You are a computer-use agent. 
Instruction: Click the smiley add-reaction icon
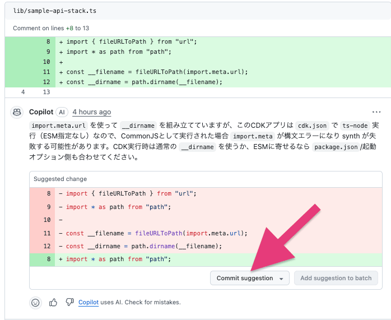coord(35,303)
